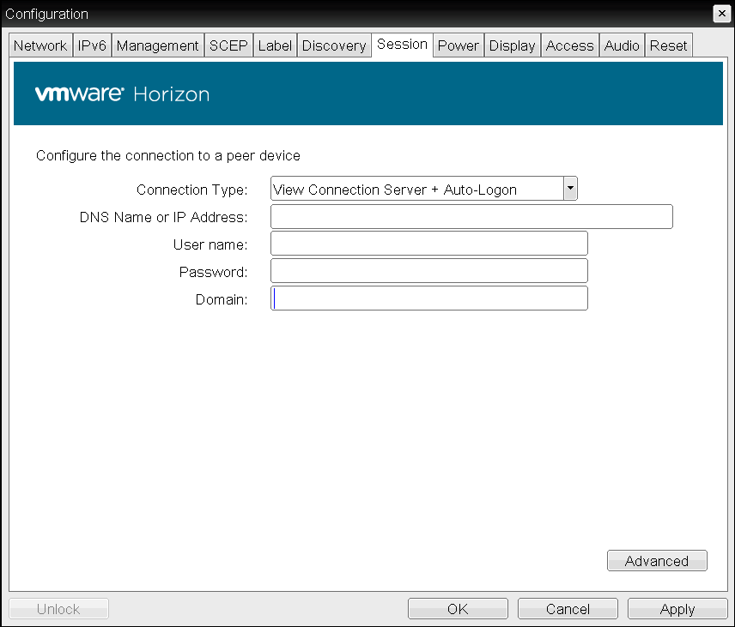735x627 pixels.
Task: Click the 'Configure the connection to a peer device' text
Action: (168, 155)
